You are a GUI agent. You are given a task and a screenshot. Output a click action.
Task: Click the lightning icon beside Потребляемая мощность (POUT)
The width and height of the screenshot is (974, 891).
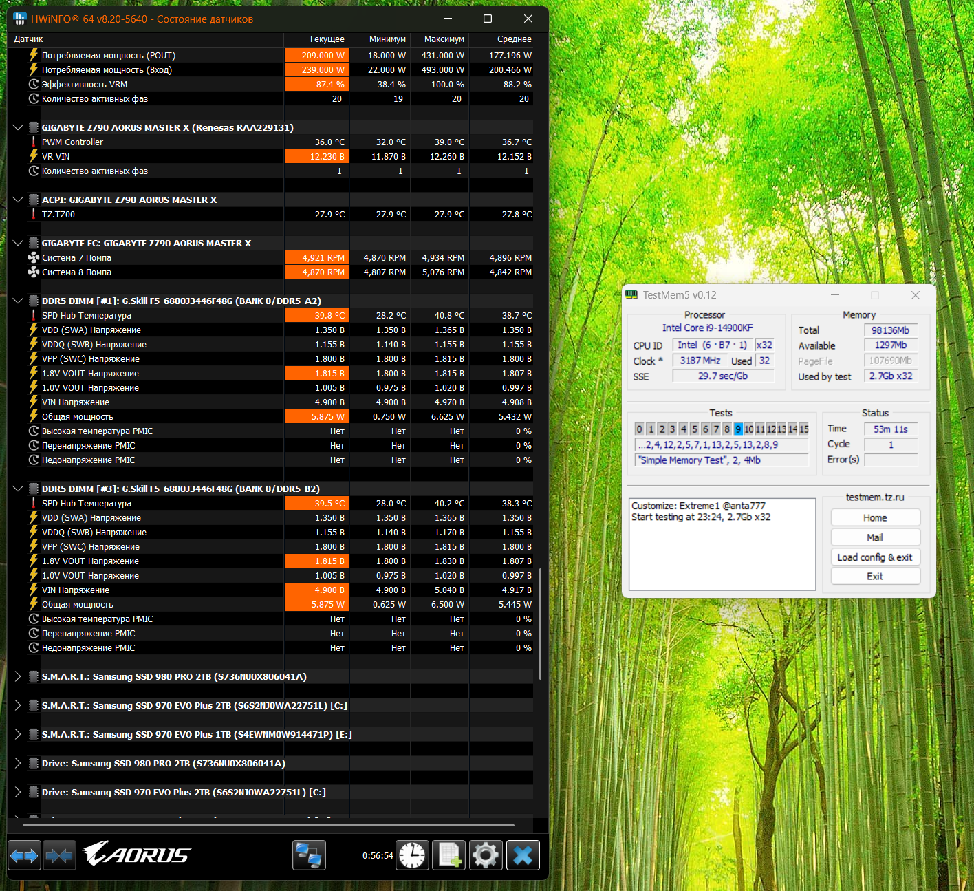pyautogui.click(x=33, y=55)
